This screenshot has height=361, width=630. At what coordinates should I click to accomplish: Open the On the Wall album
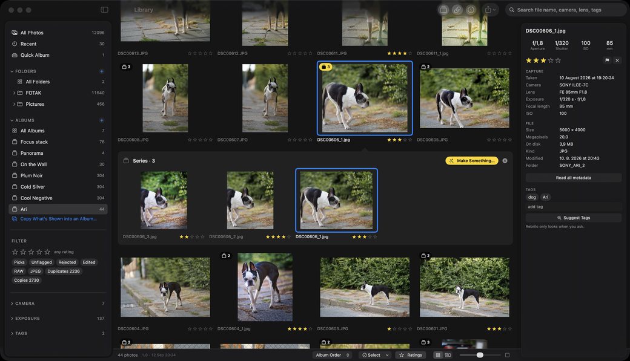click(58, 164)
